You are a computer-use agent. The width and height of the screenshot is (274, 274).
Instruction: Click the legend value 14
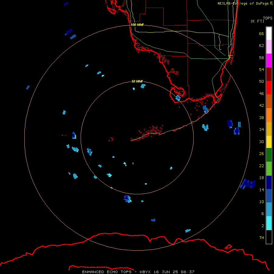[262, 190]
